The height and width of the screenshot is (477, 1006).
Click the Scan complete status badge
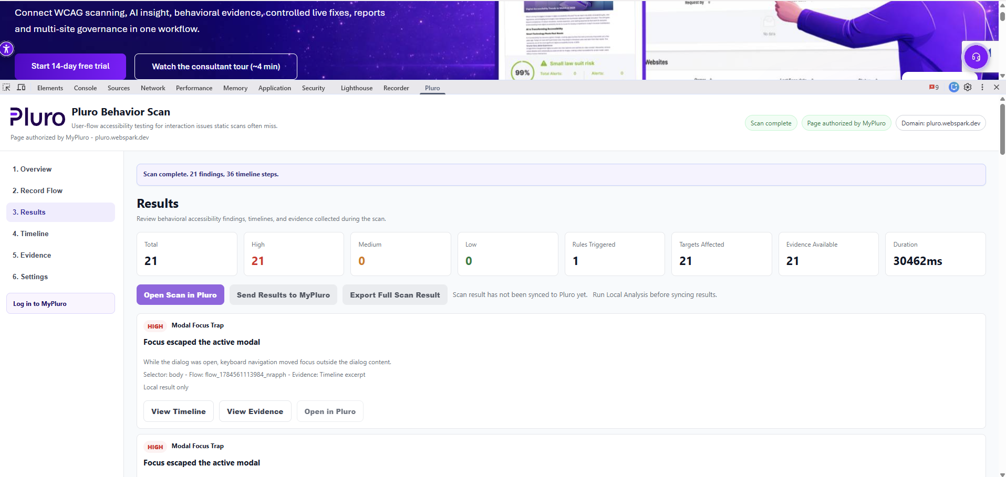coord(771,123)
